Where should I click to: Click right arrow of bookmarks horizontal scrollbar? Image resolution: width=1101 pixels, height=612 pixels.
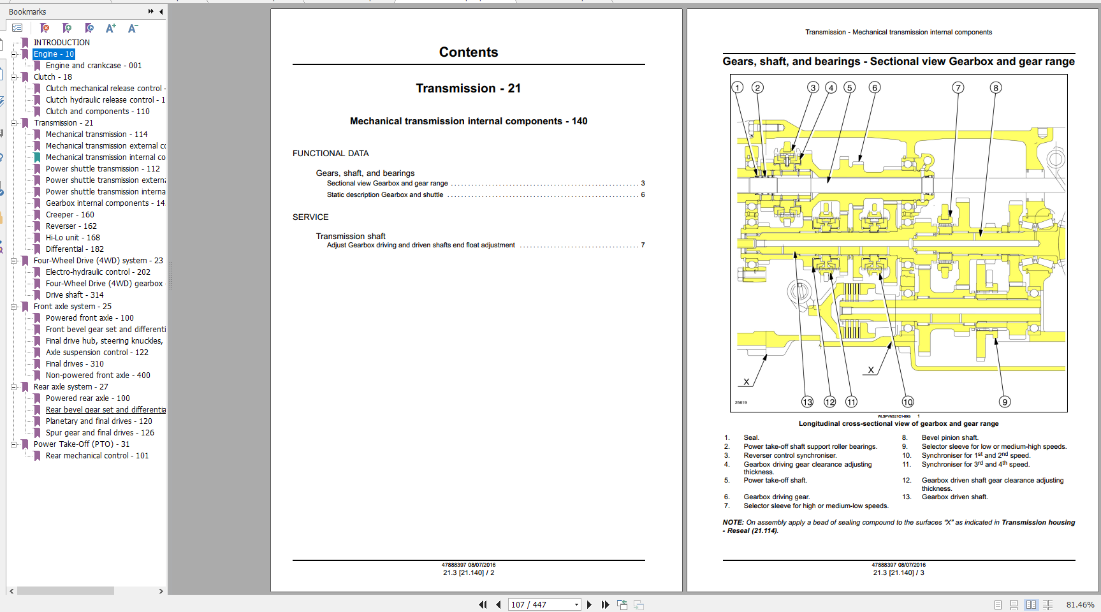click(161, 591)
